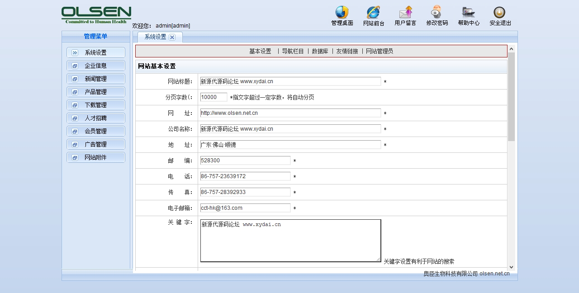Open 系统设置 in the management menu
579x293 pixels.
click(x=96, y=53)
